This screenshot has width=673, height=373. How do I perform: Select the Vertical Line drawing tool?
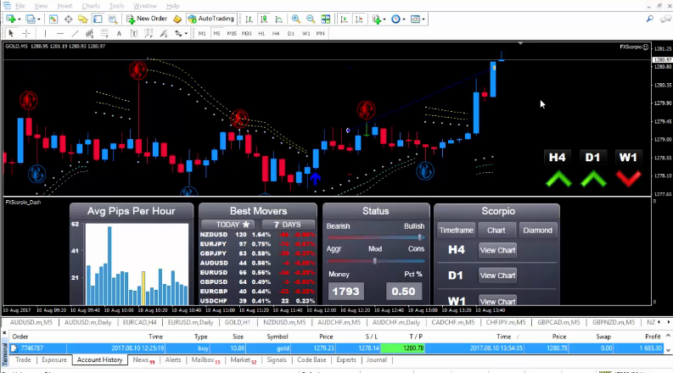pos(45,33)
